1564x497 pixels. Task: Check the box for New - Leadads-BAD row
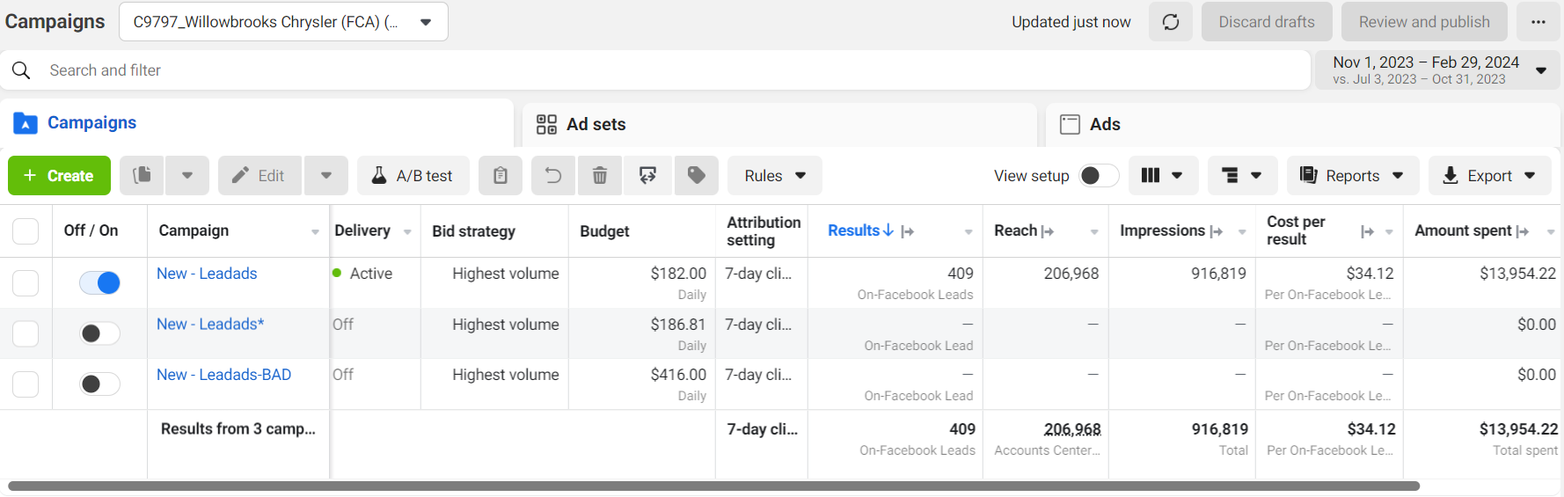(26, 384)
